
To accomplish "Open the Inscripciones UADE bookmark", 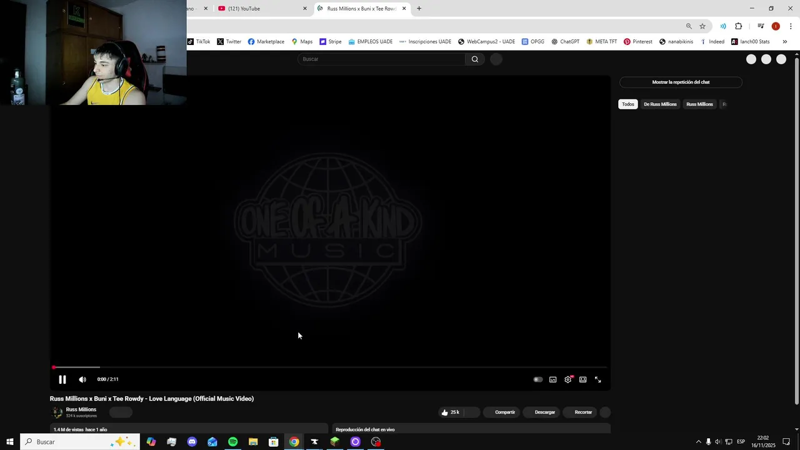I will pyautogui.click(x=426, y=42).
